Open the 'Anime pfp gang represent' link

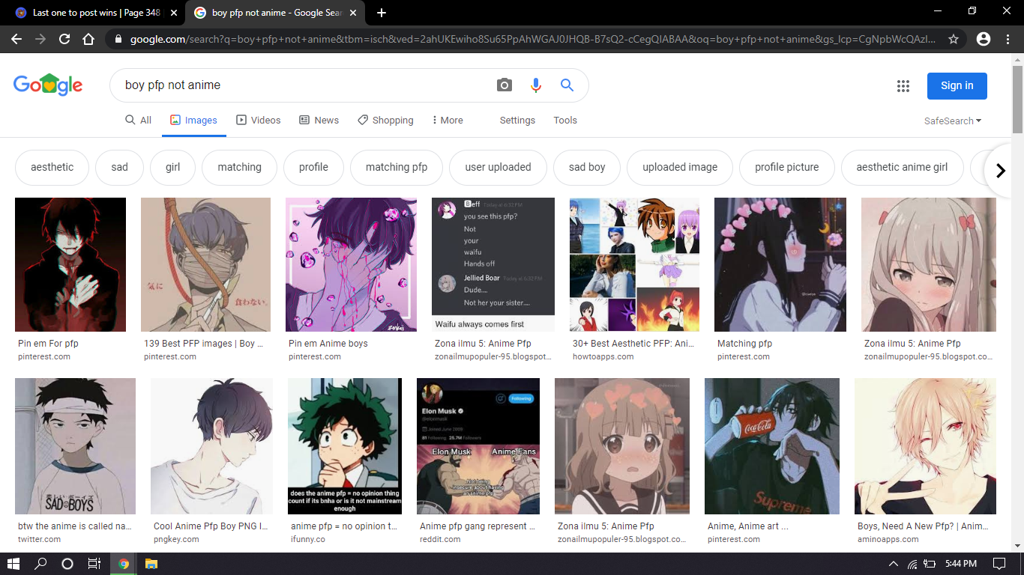pyautogui.click(x=478, y=526)
